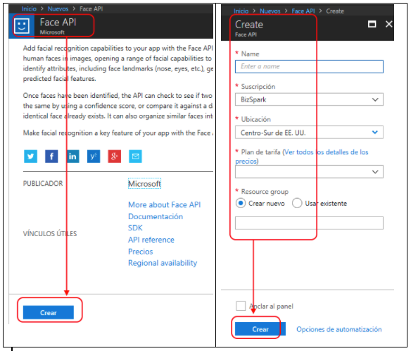
Task: Open the Ubicación dropdown
Action: coord(309,133)
